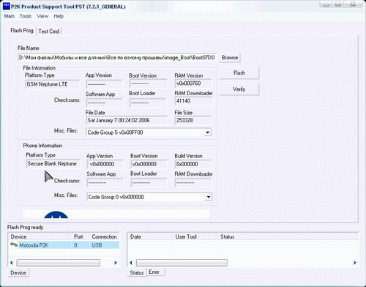This screenshot has width=366, height=287.
Task: Open the Main menu
Action: click(10, 16)
